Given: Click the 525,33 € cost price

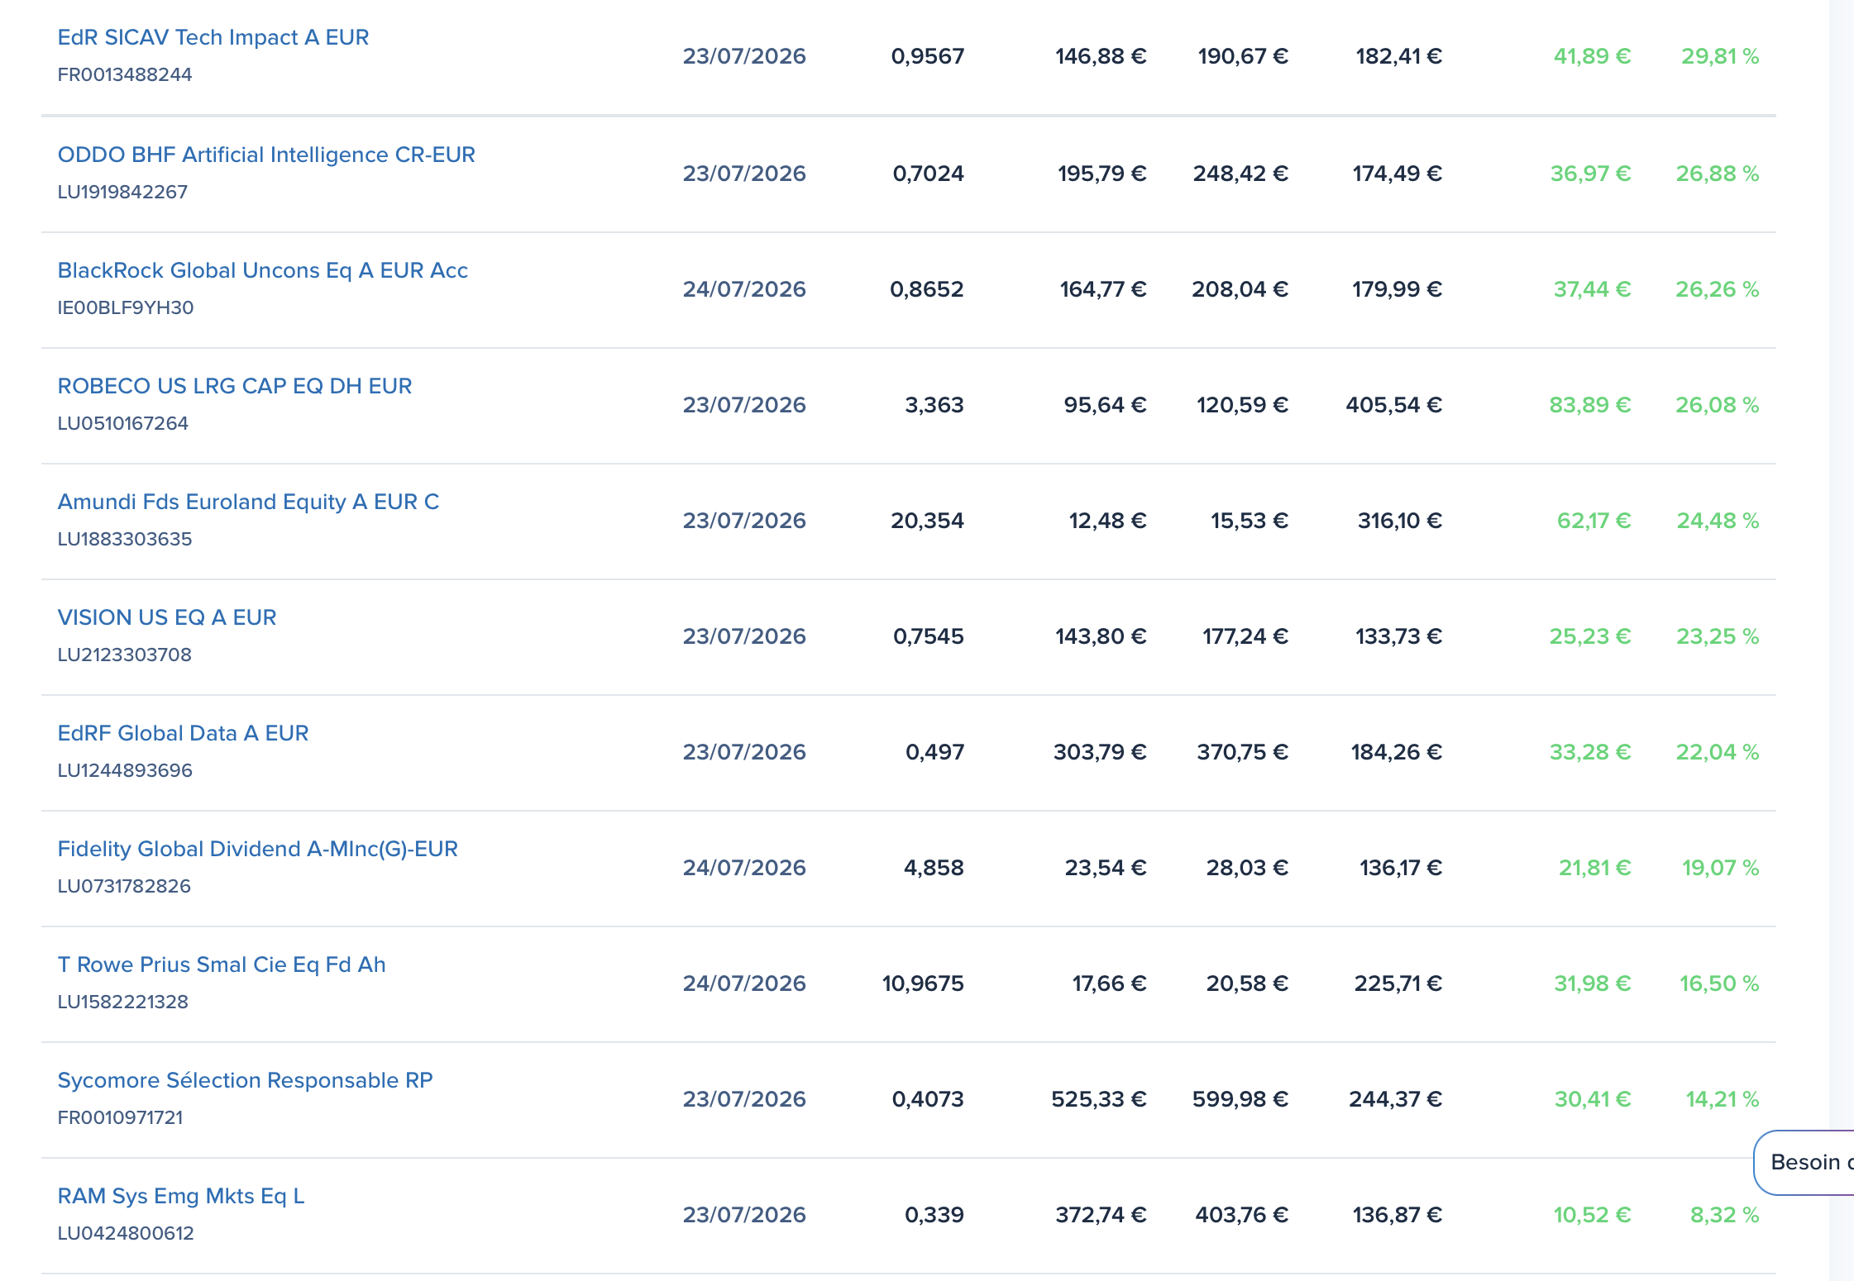Looking at the screenshot, I should pyautogui.click(x=1099, y=1099).
